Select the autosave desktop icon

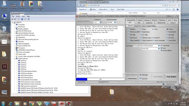pyautogui.click(x=4, y=68)
